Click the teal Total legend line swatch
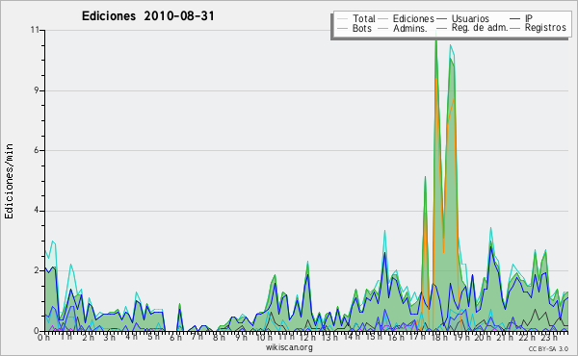 click(342, 19)
